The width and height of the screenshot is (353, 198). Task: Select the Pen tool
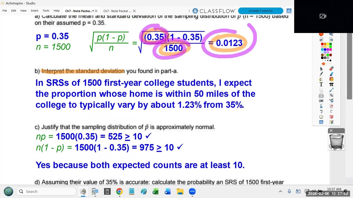[321, 74]
